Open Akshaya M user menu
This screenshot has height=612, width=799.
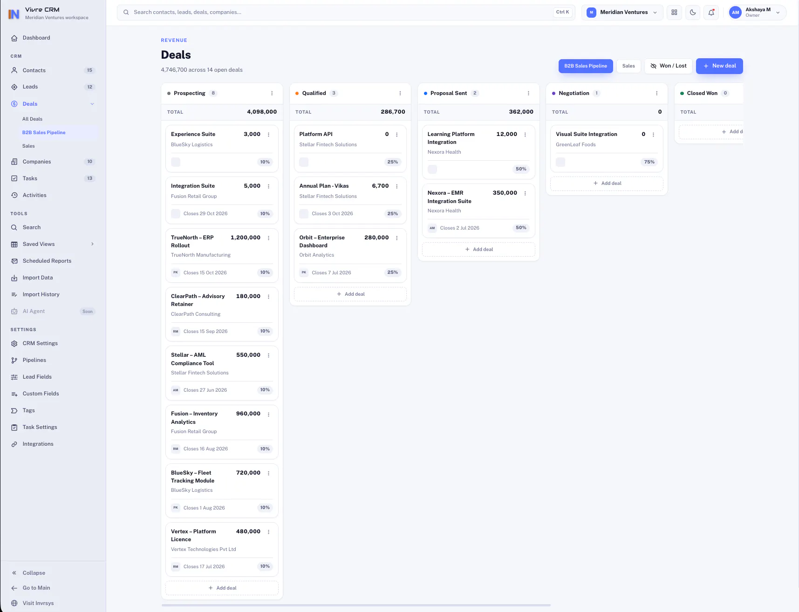click(x=757, y=13)
